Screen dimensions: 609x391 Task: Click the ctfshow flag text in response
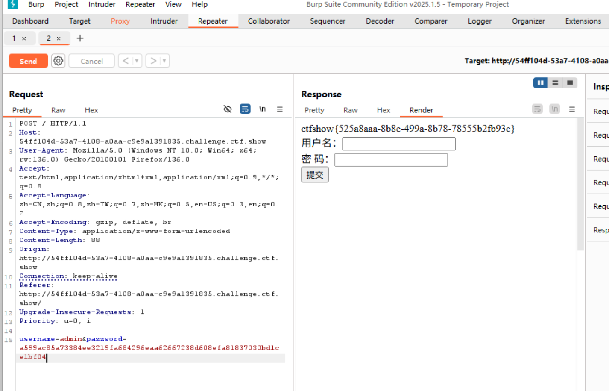[408, 129]
